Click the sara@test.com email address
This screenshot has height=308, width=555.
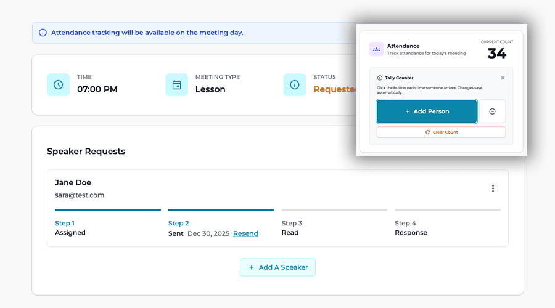point(80,195)
